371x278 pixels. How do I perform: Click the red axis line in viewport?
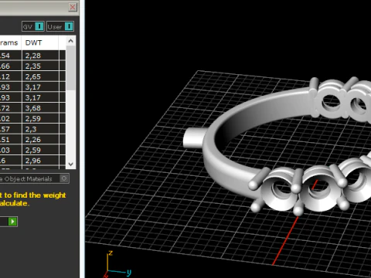tap(286, 240)
